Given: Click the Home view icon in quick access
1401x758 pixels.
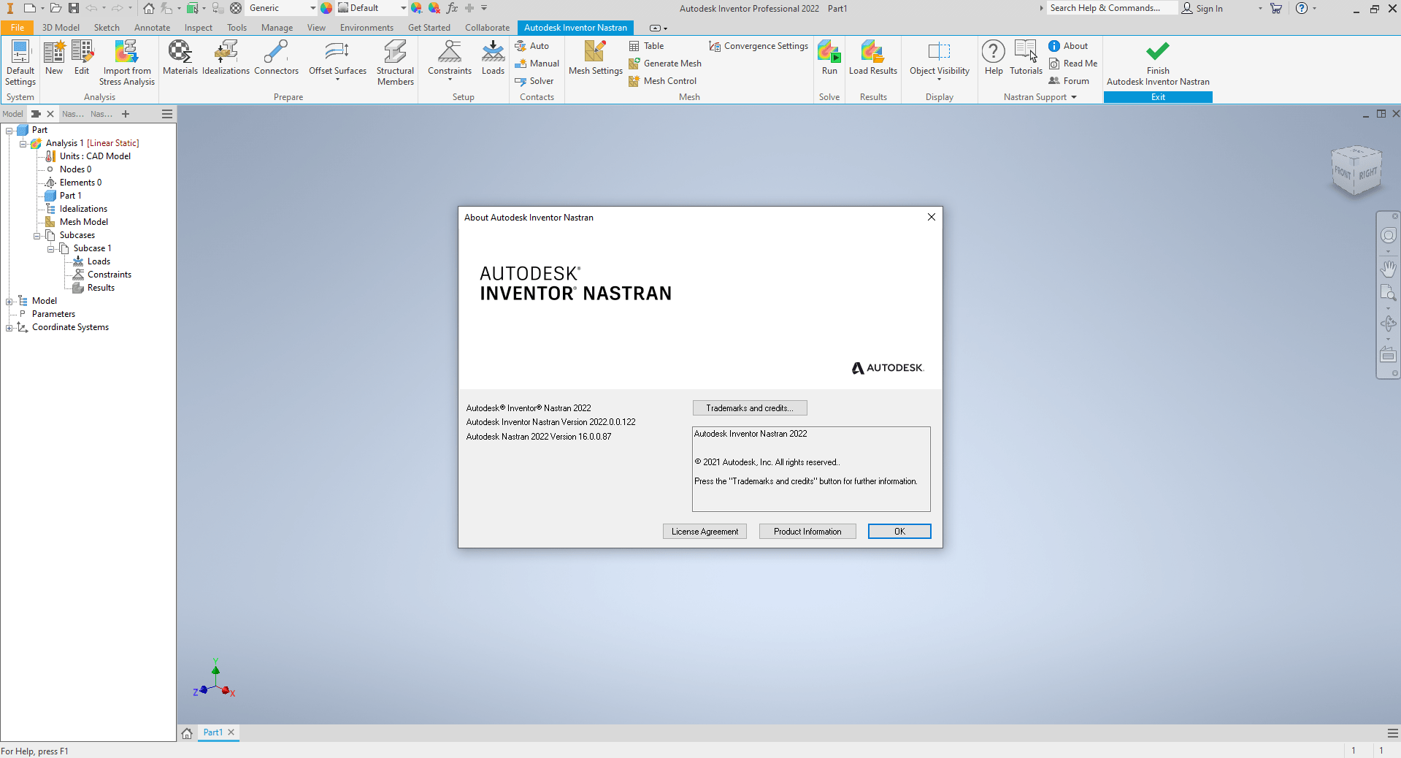Looking at the screenshot, I should 149,8.
